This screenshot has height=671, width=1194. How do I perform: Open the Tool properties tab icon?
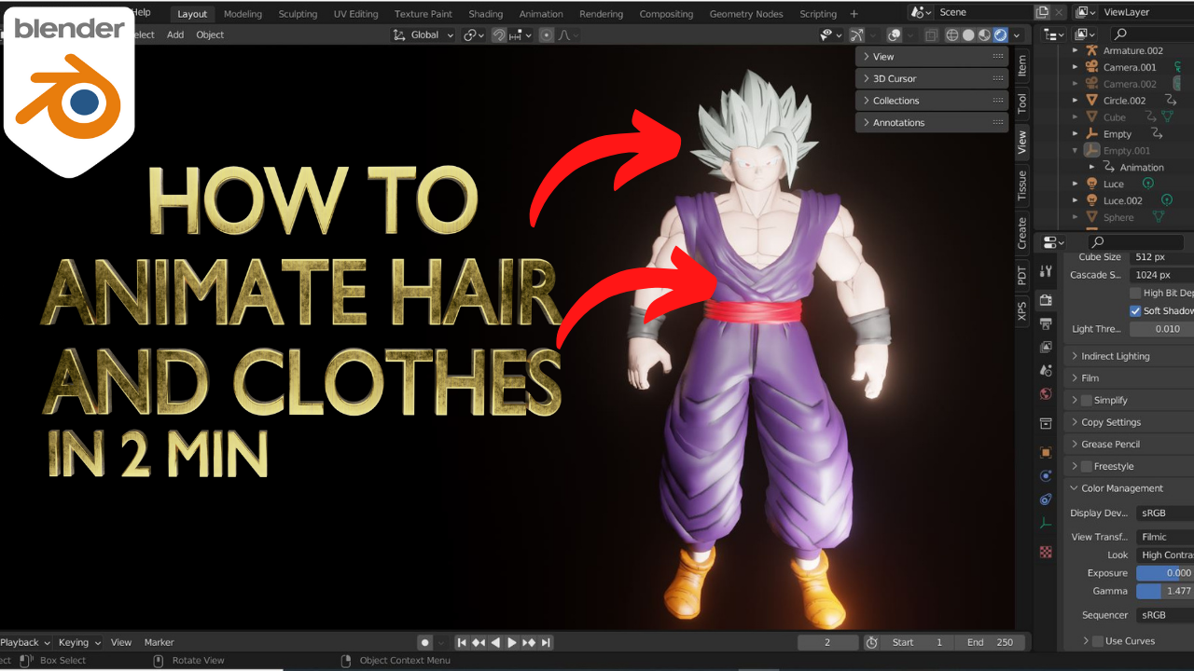tap(1046, 271)
